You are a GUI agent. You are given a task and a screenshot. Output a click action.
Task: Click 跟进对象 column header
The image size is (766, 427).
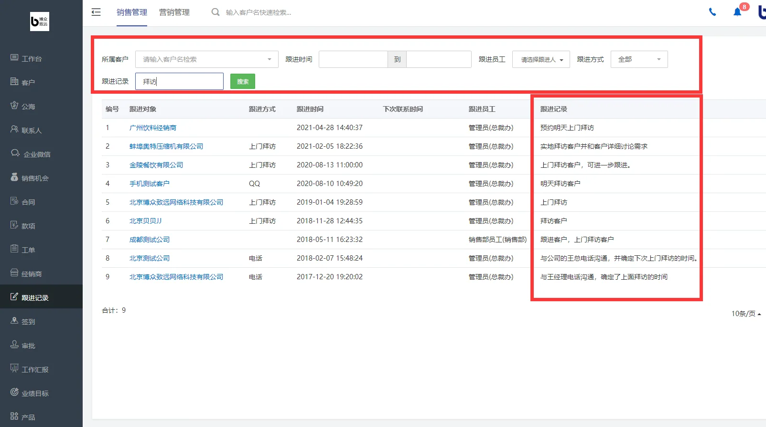(x=143, y=109)
